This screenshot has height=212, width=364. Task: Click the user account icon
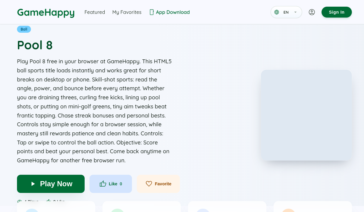pos(312,12)
